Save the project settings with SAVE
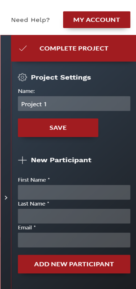 click(58, 128)
